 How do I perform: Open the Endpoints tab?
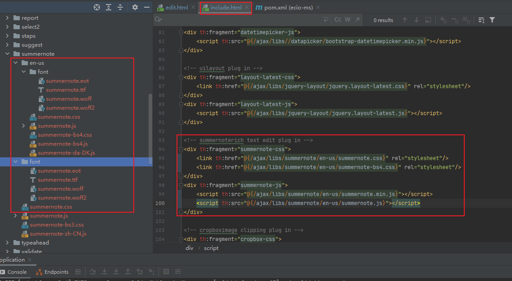pos(52,272)
